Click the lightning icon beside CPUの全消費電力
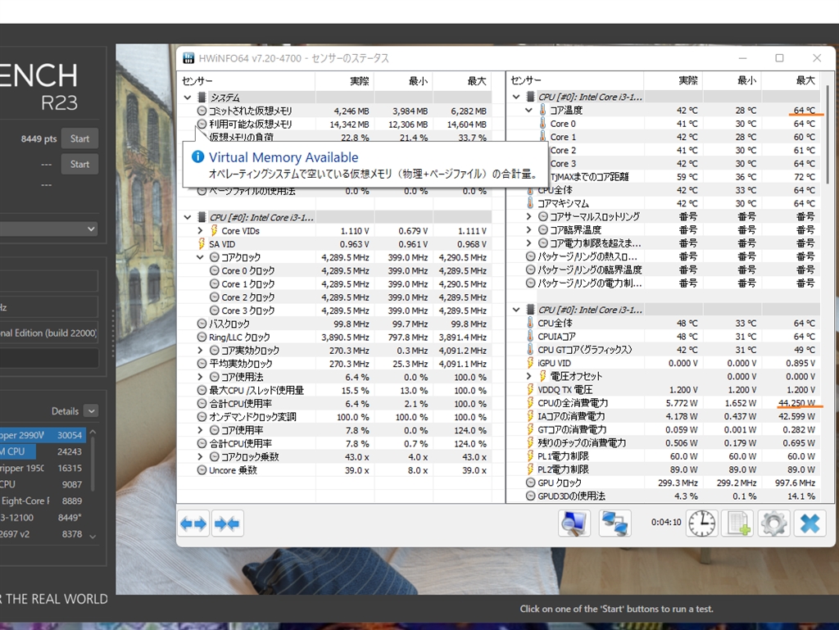This screenshot has height=630, width=839. 530,403
